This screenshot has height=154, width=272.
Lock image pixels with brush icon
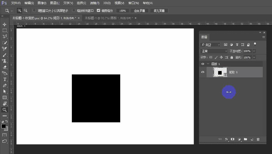coord(216,57)
